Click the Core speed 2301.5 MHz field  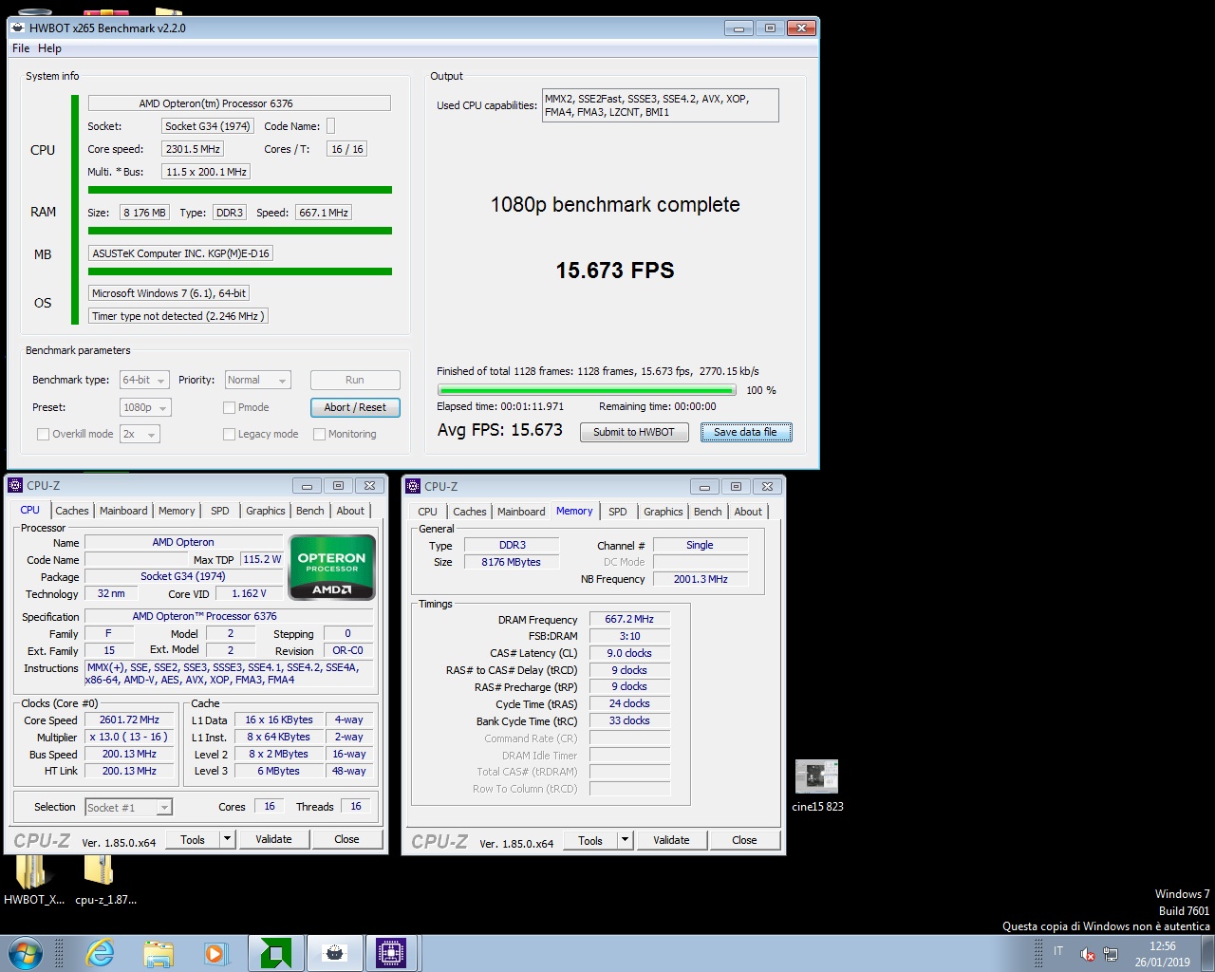[x=193, y=149]
